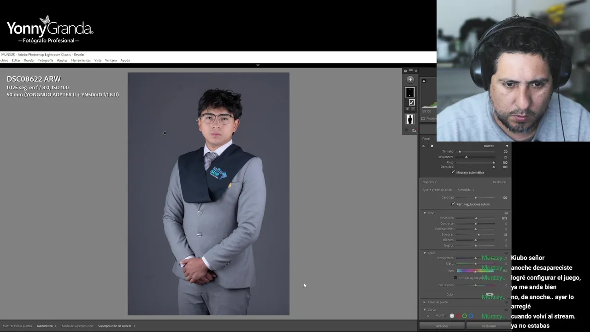Select the green curve channel
This screenshot has height=332, width=590.
(x=465, y=316)
